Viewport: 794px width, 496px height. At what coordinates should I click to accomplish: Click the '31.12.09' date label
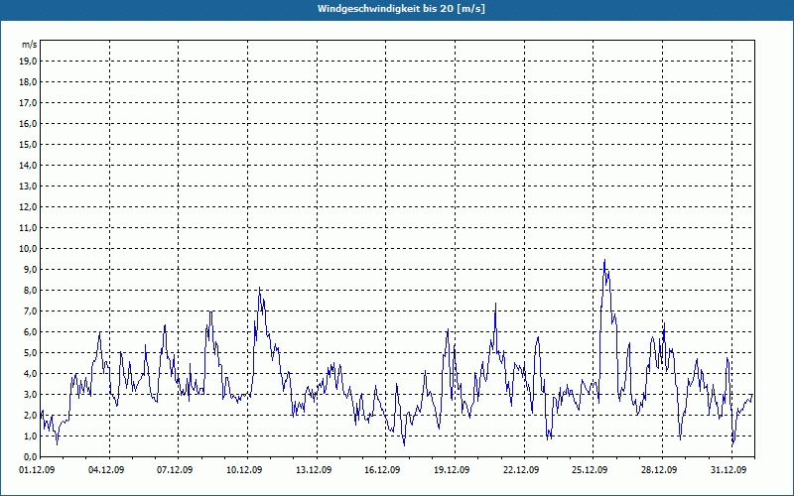pos(728,470)
